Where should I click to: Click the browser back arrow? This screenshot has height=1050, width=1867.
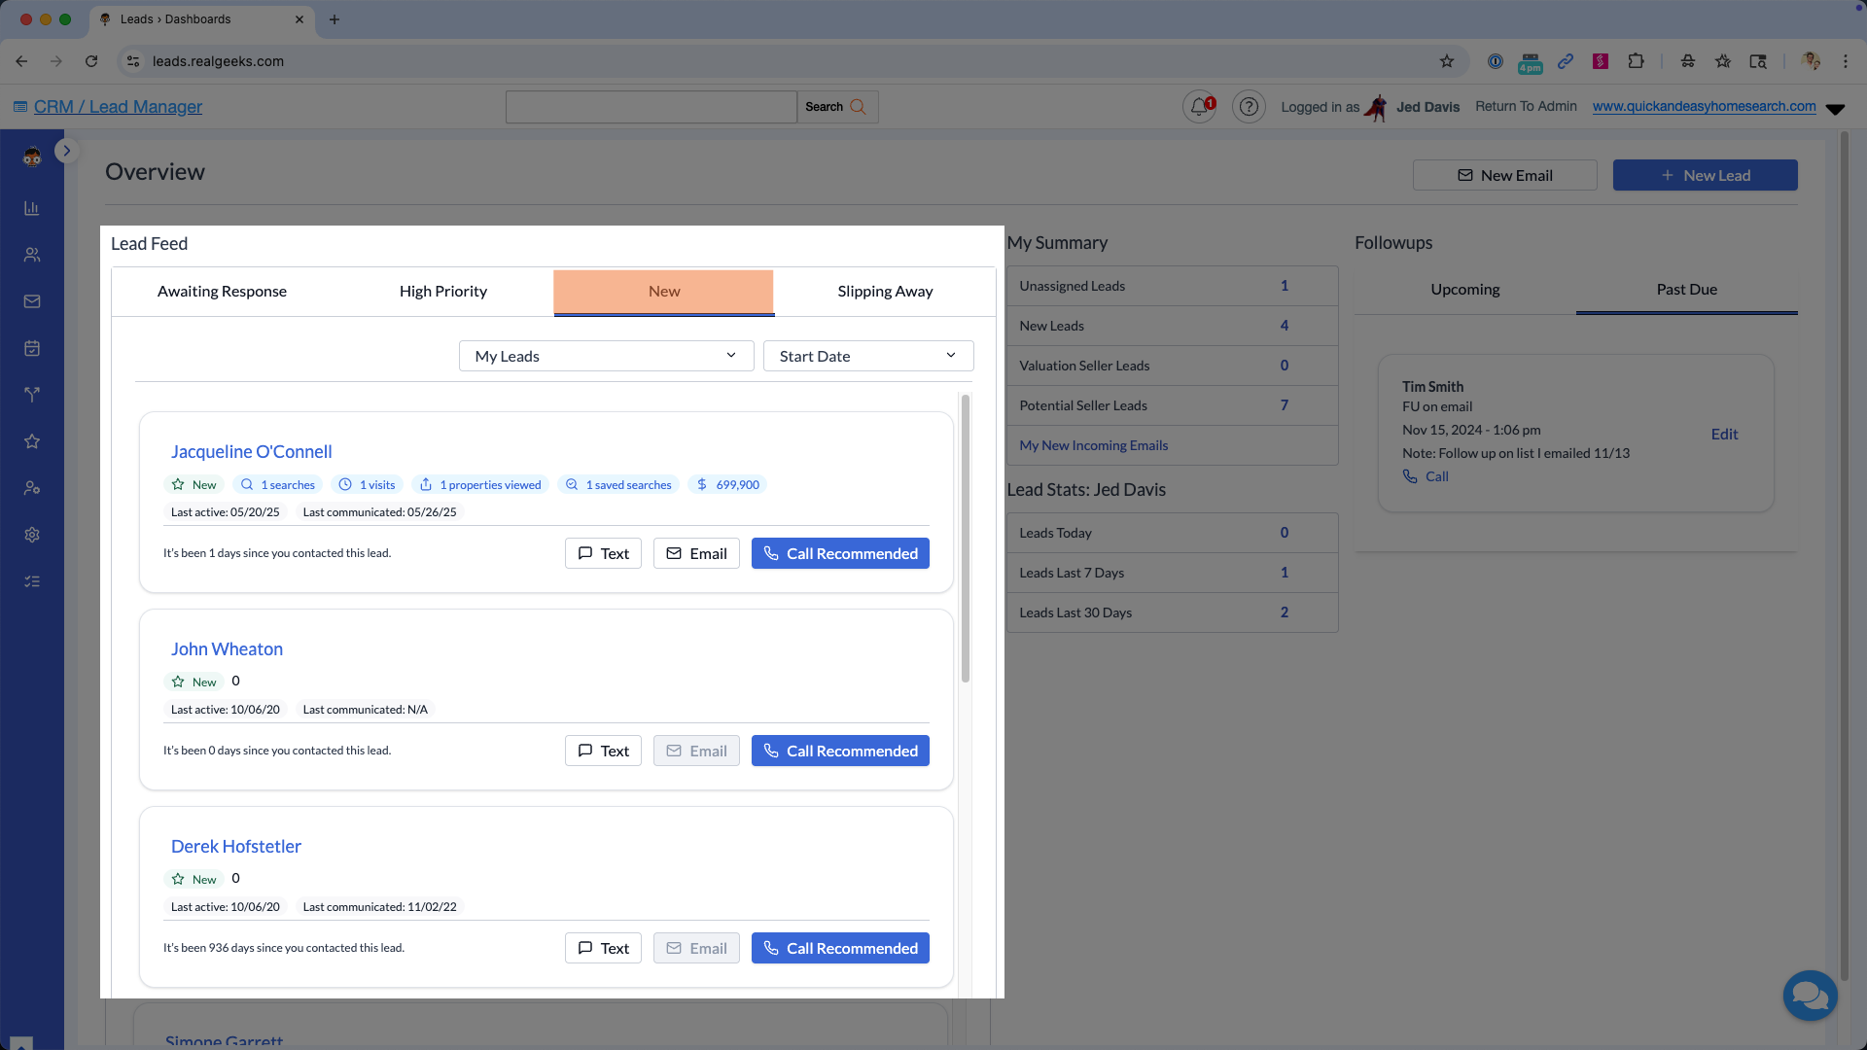[21, 61]
